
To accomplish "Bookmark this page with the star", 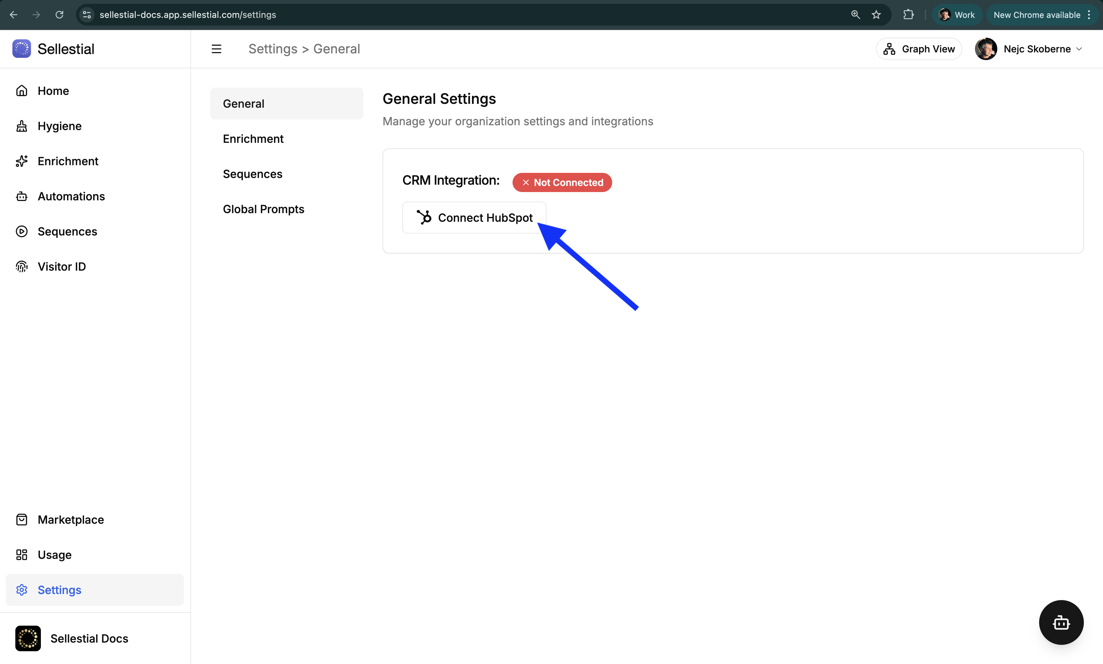I will (876, 15).
